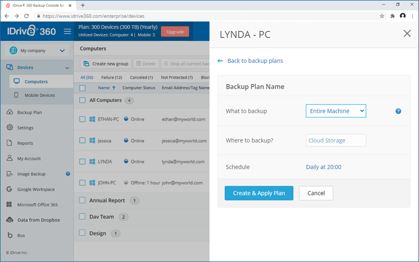Screen dimensions: 419x262
Task: Click the Delete button
Action: pos(146,63)
